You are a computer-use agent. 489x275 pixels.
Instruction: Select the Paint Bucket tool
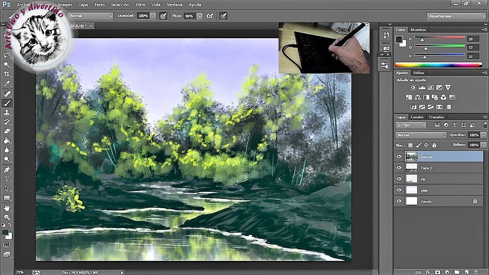point(7,141)
